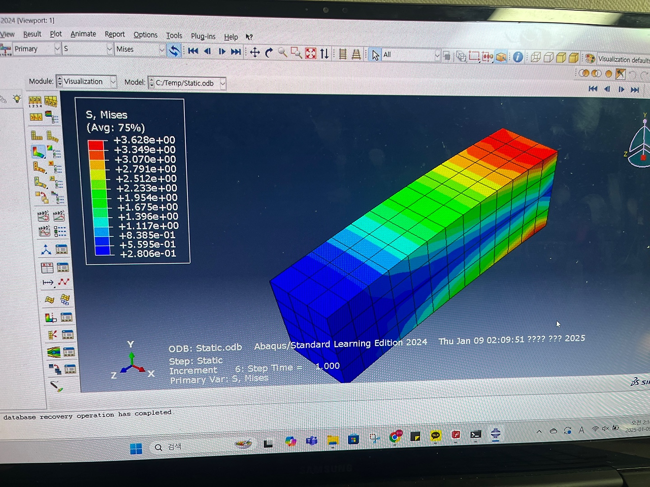Click the Plot Contours on Deformed Shape icon

coord(38,151)
